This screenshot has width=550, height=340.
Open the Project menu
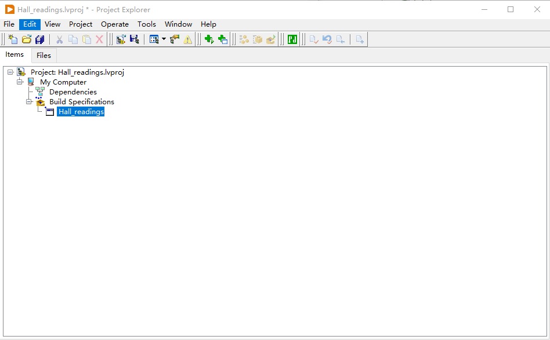click(x=81, y=24)
